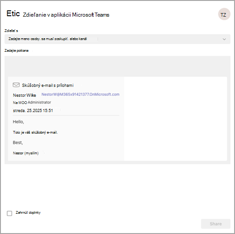
Task: Click the 'Zdieľať s' field label
Action: (x=11, y=31)
